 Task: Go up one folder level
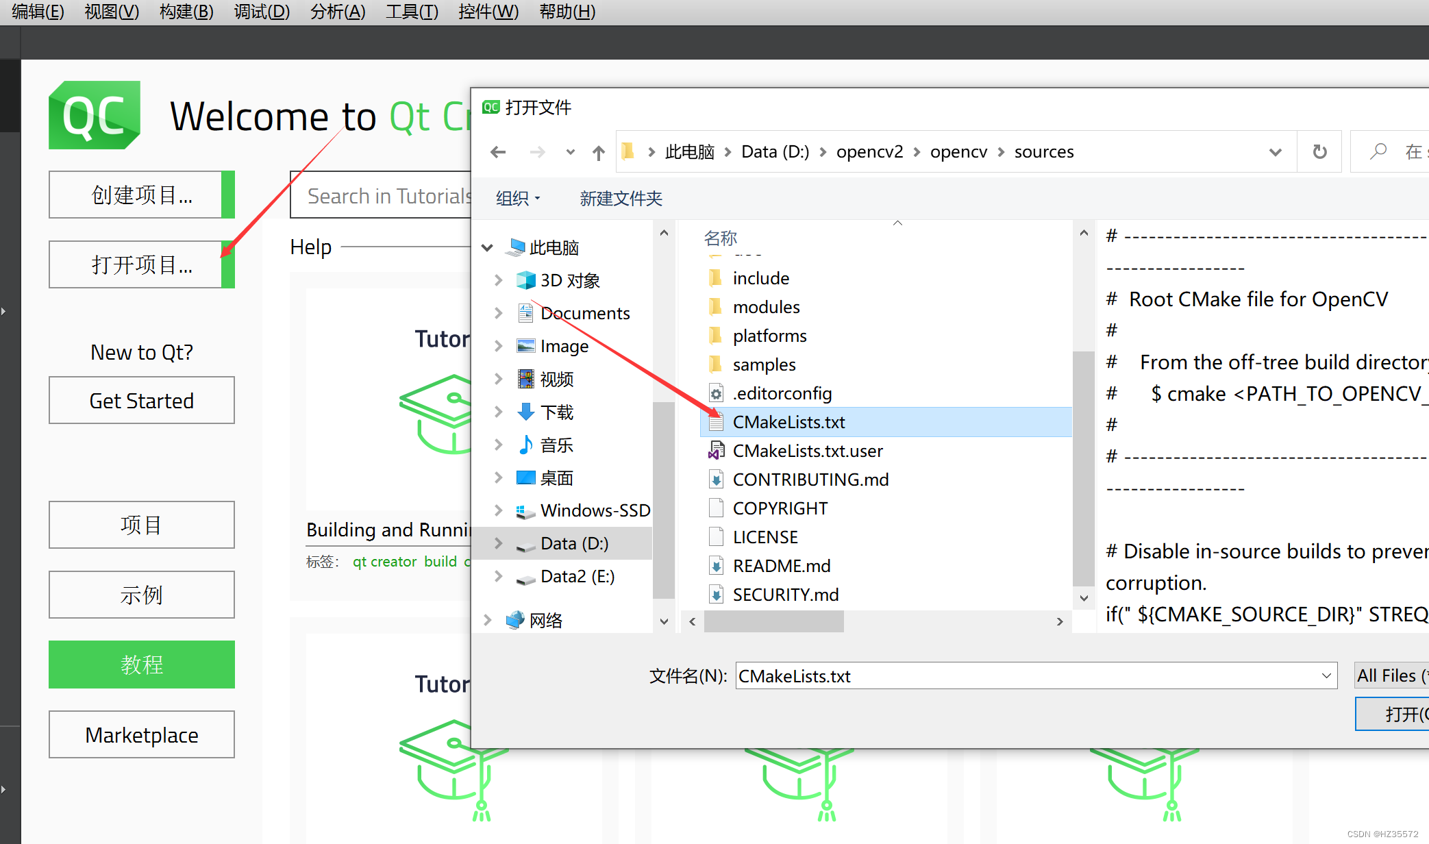(x=599, y=152)
